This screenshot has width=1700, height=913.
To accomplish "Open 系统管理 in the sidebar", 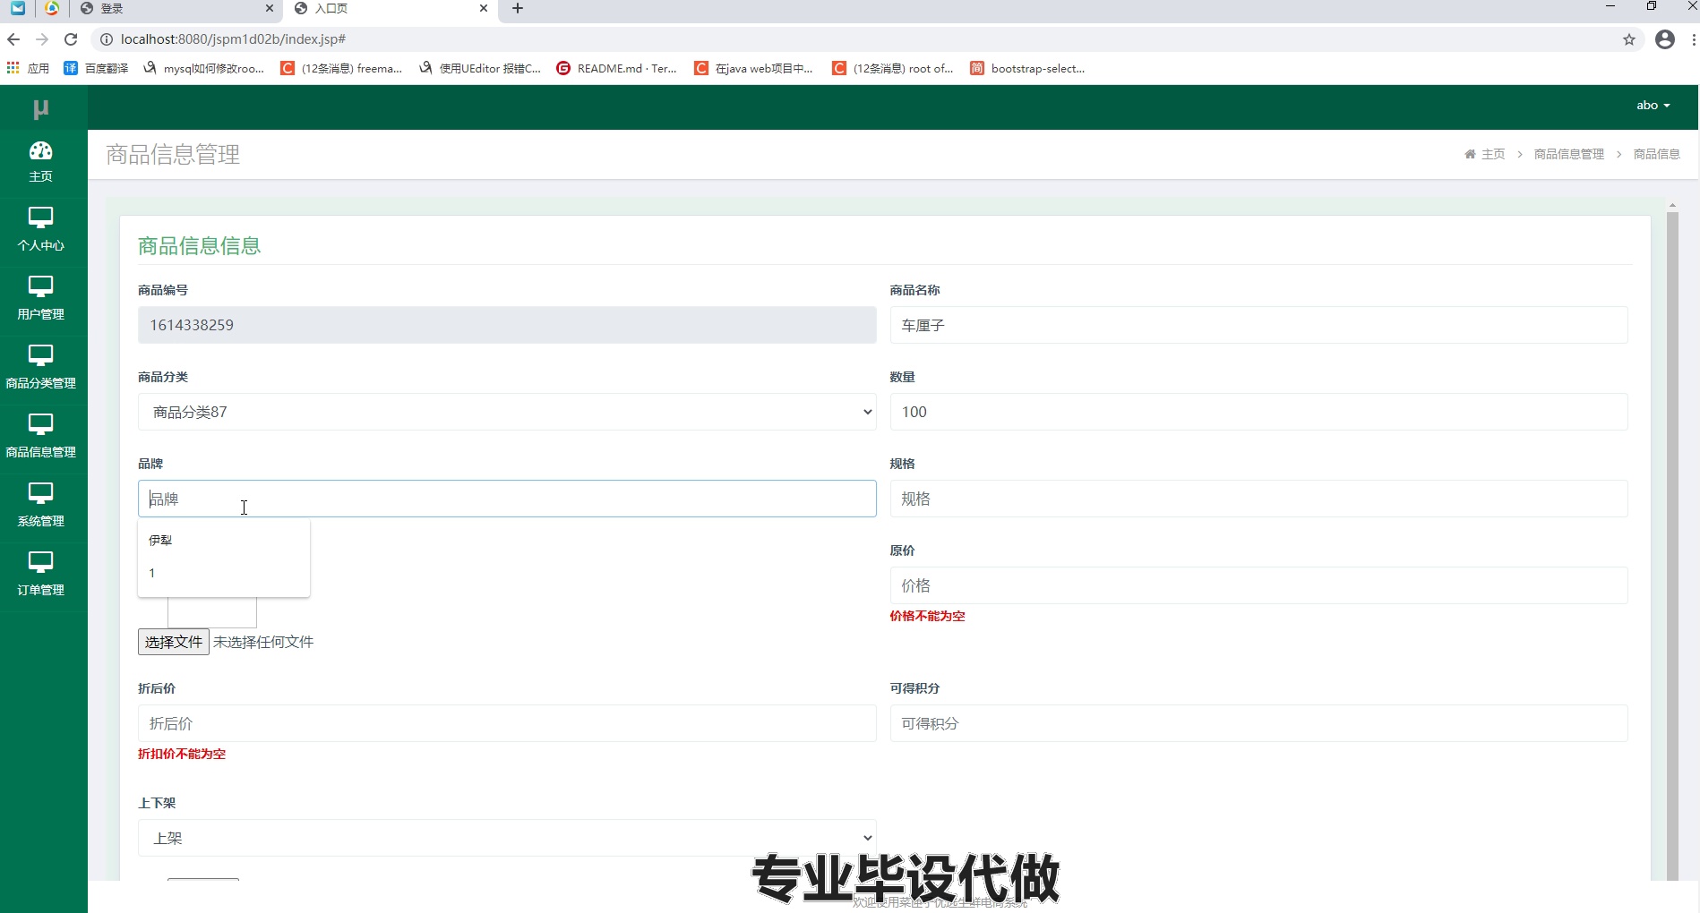I will (40, 505).
